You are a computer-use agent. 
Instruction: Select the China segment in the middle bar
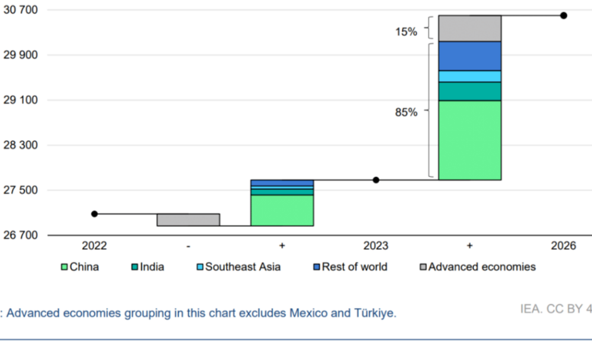pos(282,210)
